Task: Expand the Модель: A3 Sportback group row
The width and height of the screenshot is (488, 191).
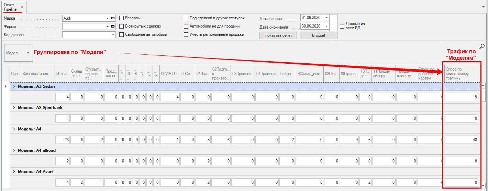Action: 14,108
